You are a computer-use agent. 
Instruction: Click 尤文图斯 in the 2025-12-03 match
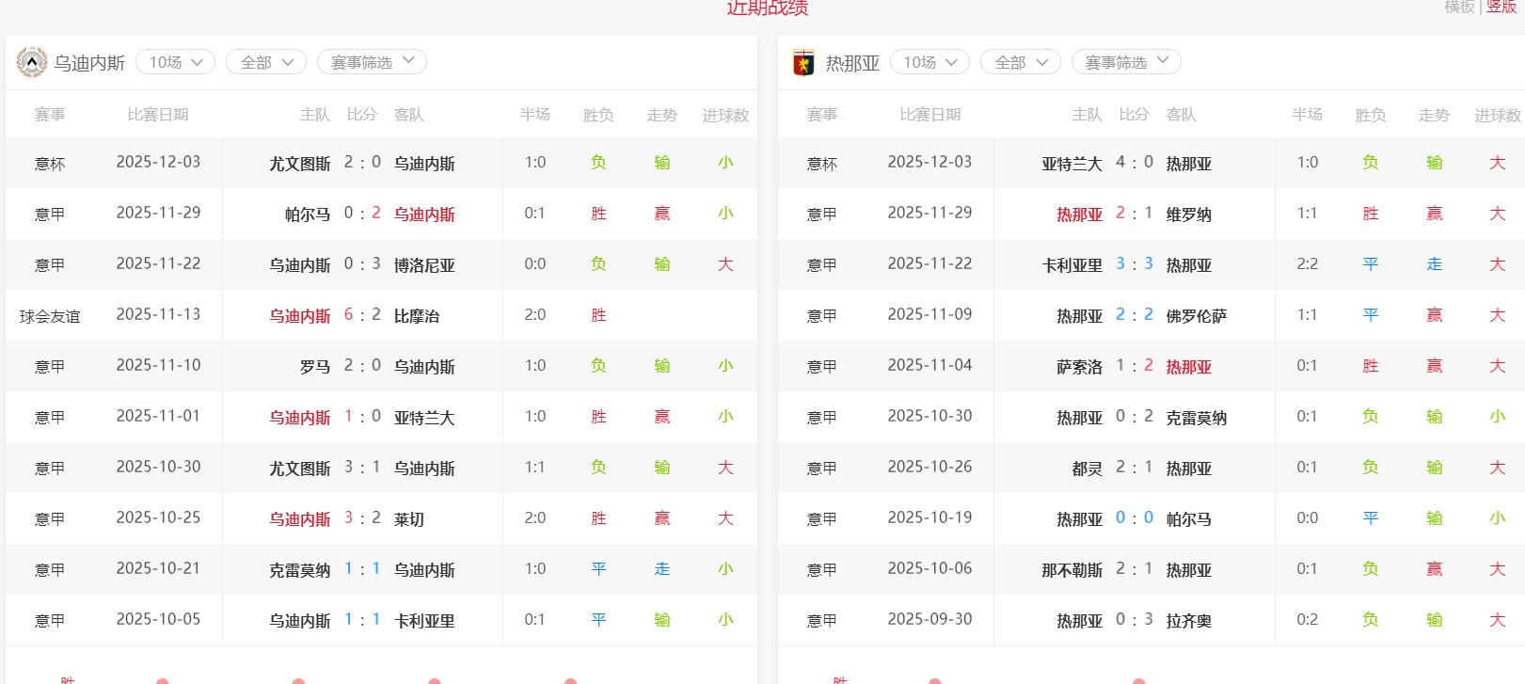coord(299,164)
